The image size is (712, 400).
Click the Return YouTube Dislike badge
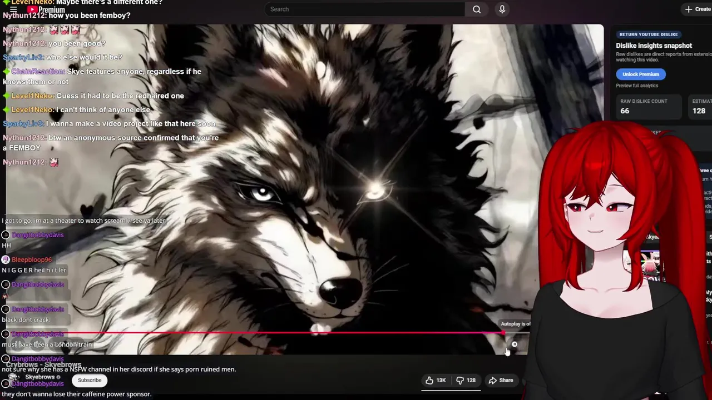(649, 34)
